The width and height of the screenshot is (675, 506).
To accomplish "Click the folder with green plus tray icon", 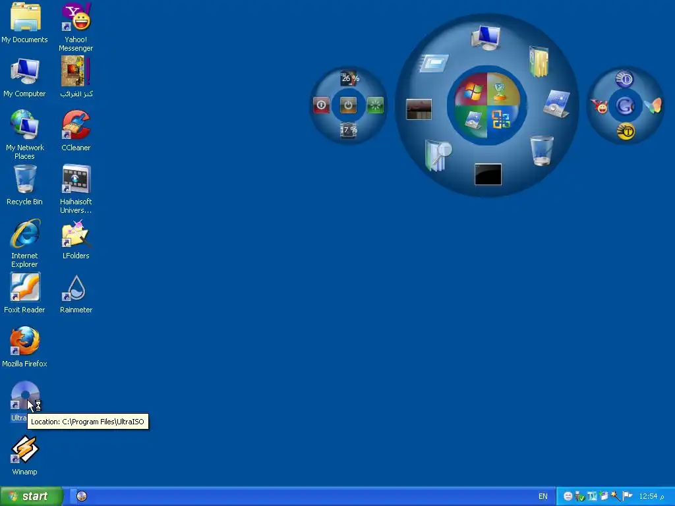I will [604, 496].
